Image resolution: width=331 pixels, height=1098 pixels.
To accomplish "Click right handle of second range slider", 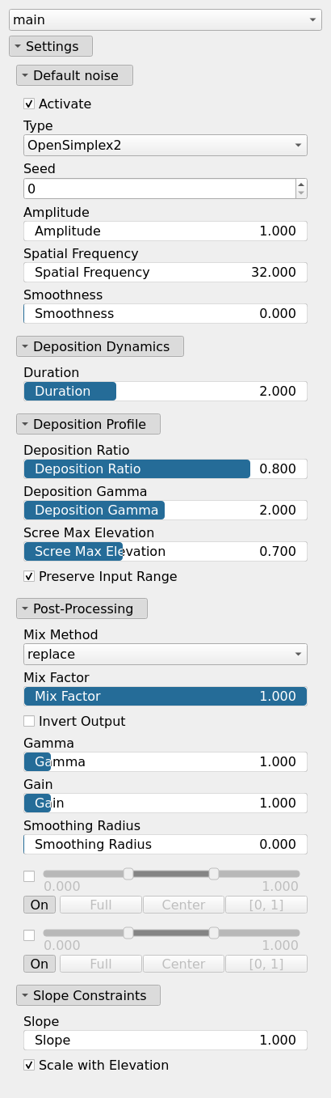I will coord(214,932).
